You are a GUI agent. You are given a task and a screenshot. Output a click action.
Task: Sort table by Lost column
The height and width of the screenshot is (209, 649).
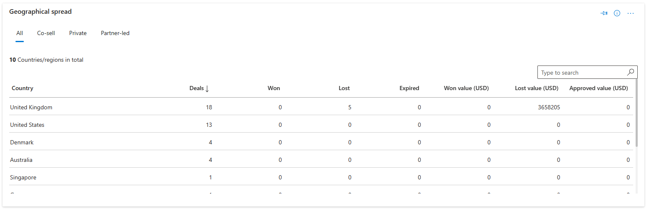(x=344, y=88)
